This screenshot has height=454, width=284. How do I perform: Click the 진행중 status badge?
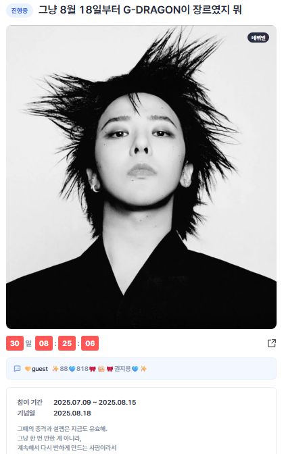point(20,11)
